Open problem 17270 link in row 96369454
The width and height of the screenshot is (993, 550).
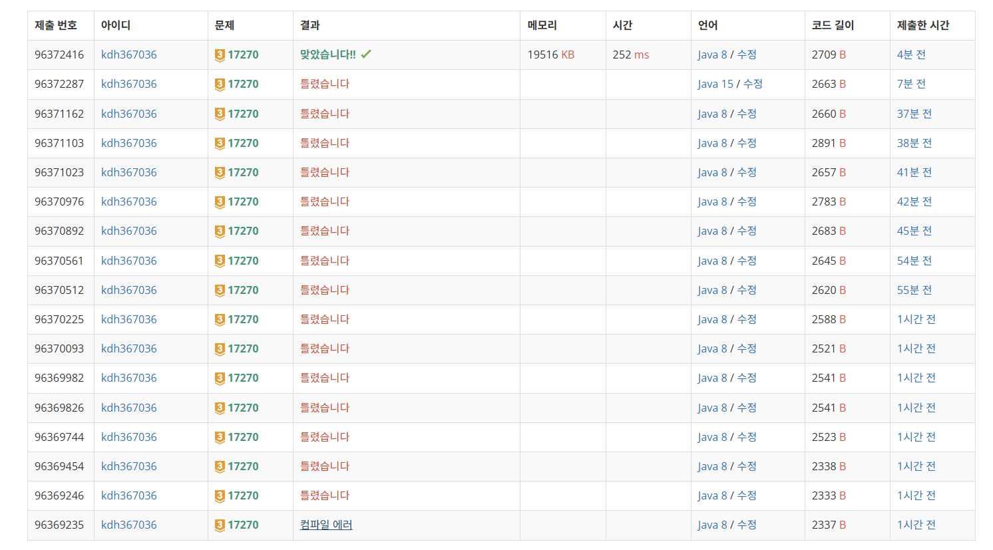point(243,466)
